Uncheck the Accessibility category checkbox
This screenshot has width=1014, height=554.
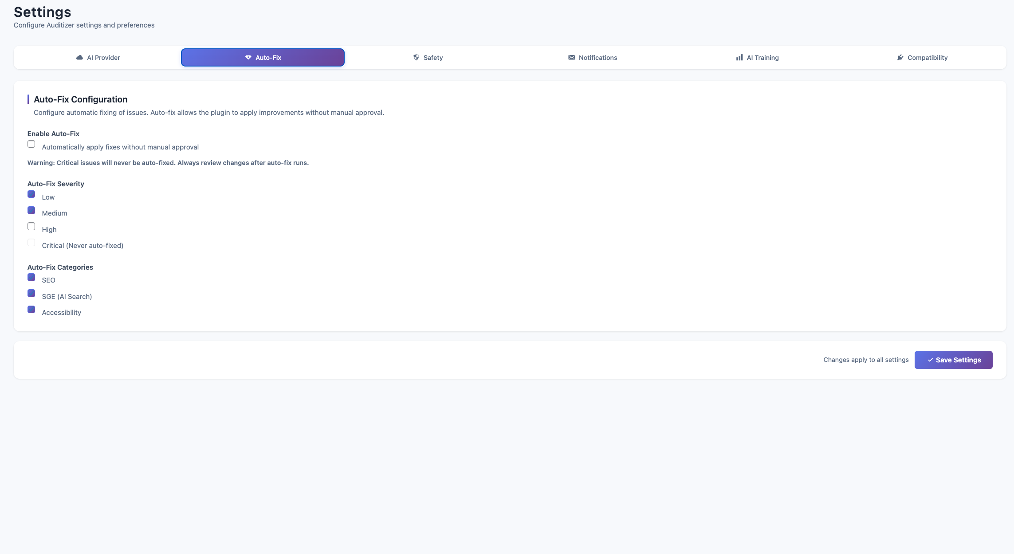point(31,310)
